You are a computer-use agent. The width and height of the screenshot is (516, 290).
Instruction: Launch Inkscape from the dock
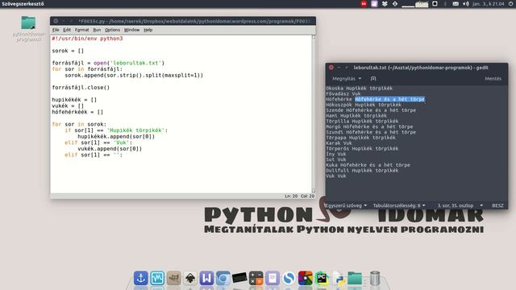tap(190, 278)
